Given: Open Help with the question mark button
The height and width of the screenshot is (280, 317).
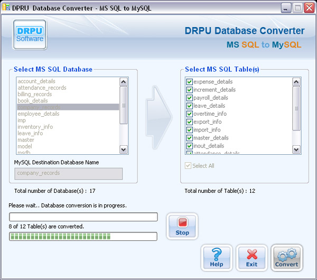Looking at the screenshot, I should 217,258.
